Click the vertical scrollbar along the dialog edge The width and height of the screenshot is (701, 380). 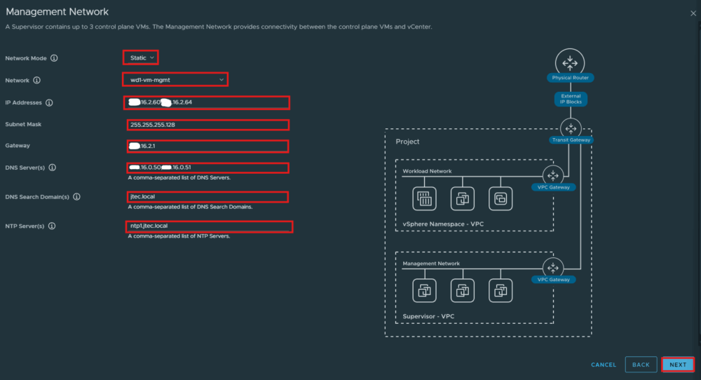point(699,183)
